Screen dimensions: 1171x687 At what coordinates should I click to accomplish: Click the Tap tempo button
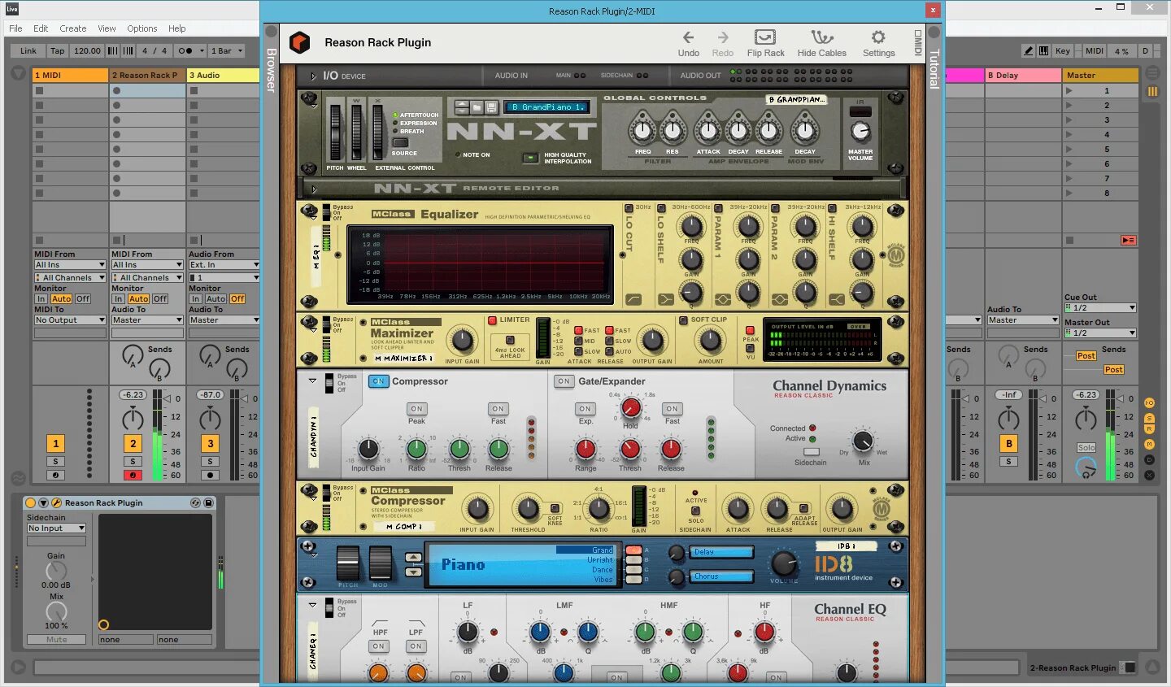(56, 50)
